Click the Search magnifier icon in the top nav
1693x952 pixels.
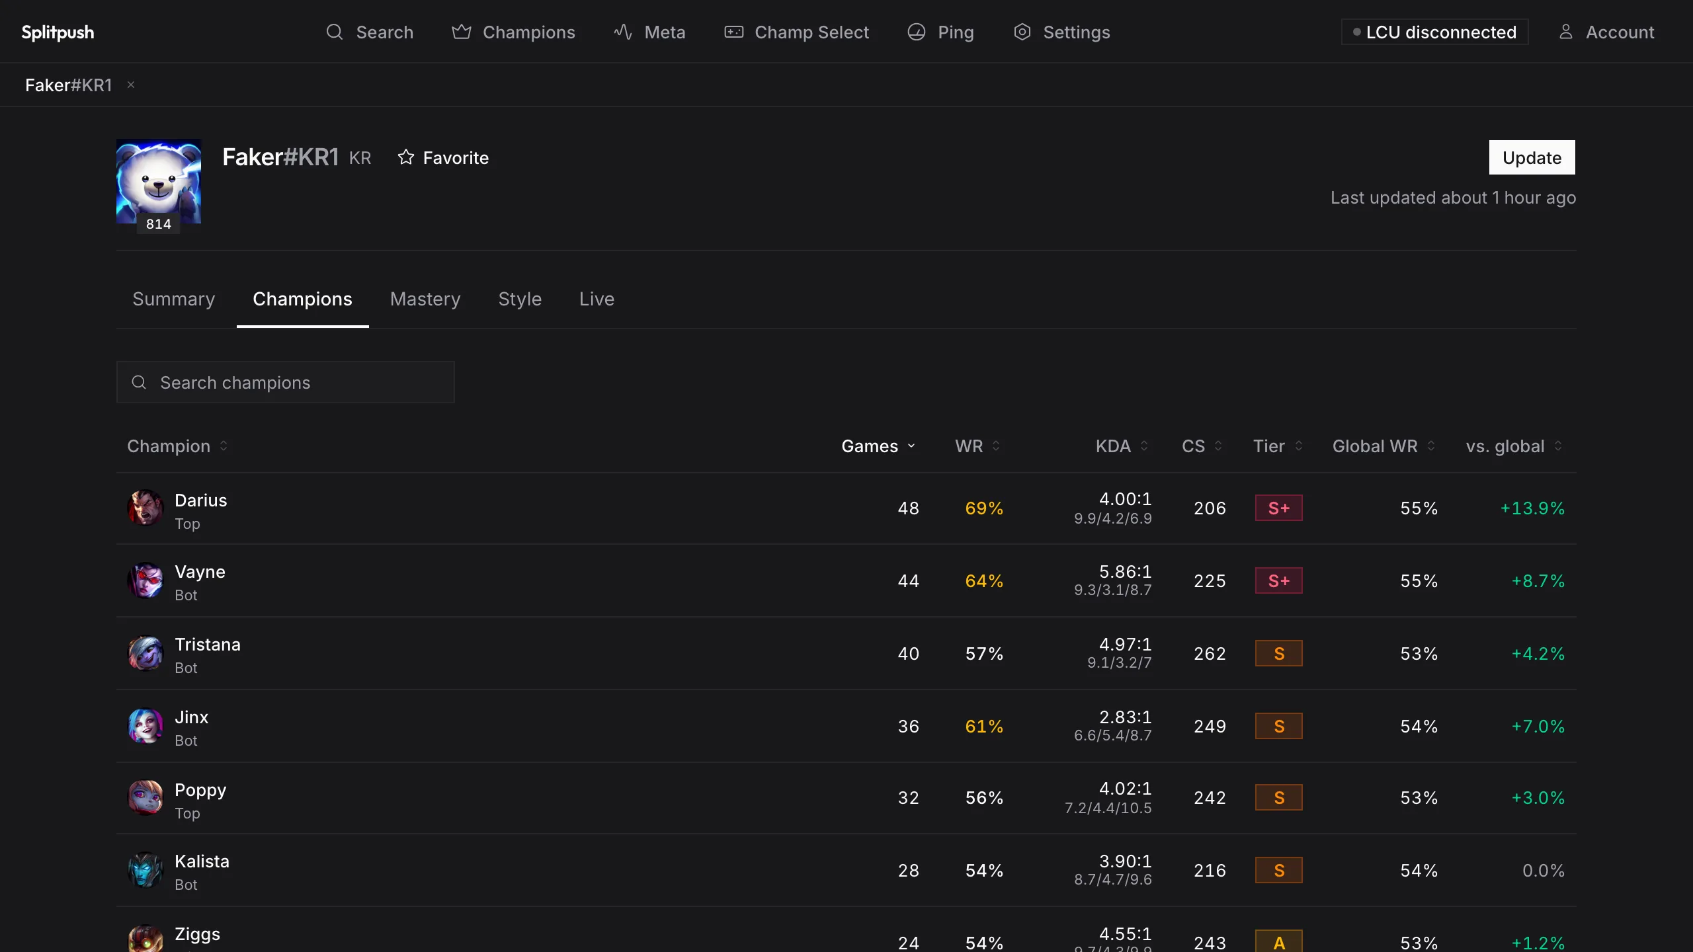pyautogui.click(x=335, y=32)
